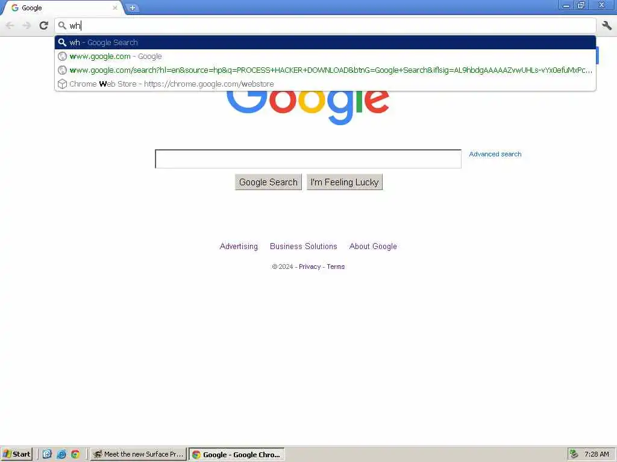617x462 pixels.
Task: Choose the PROCESS+HACKER+DOWNLOAD search URL suggestion
Action: (x=325, y=70)
